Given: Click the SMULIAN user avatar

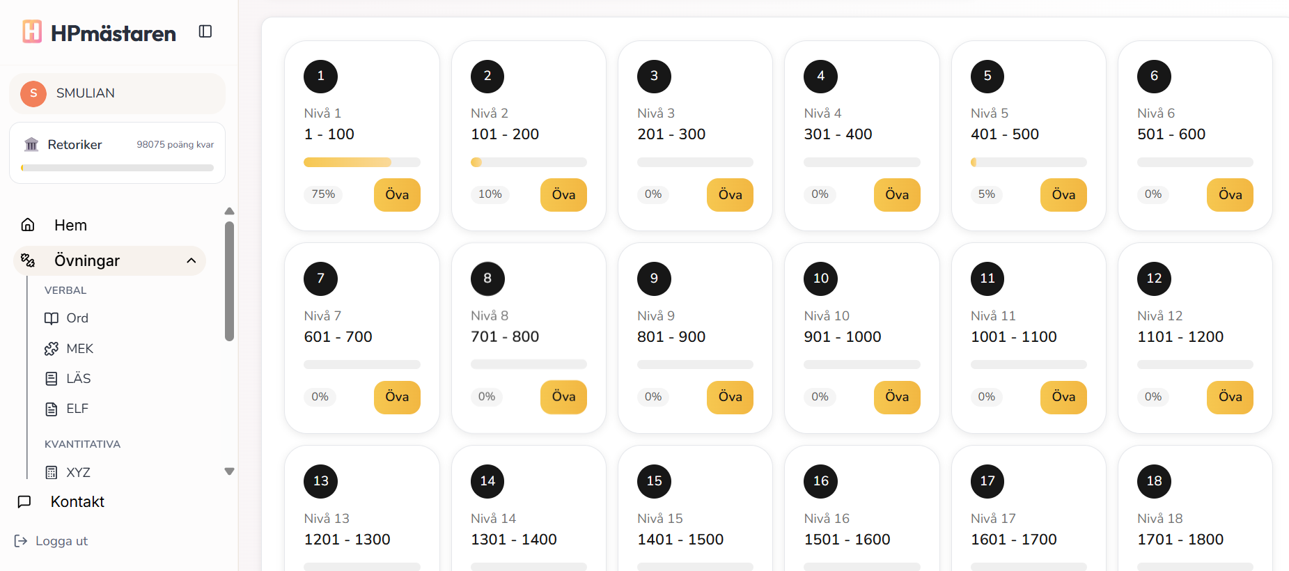Looking at the screenshot, I should click(33, 93).
